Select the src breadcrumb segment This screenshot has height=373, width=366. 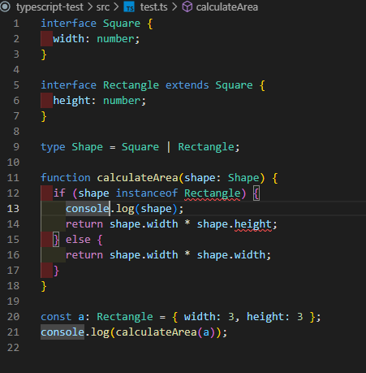(103, 7)
